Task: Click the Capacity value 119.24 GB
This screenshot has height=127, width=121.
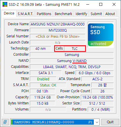Action: [43, 97]
